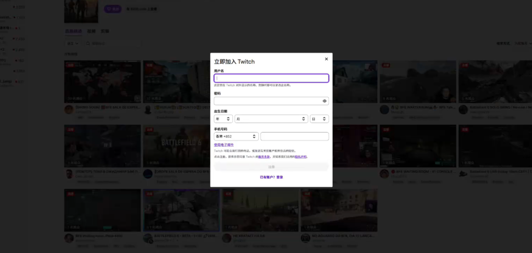Screen dimensions: 532x253
Task: Open the 服务条款 terms of service link
Action: point(263,157)
